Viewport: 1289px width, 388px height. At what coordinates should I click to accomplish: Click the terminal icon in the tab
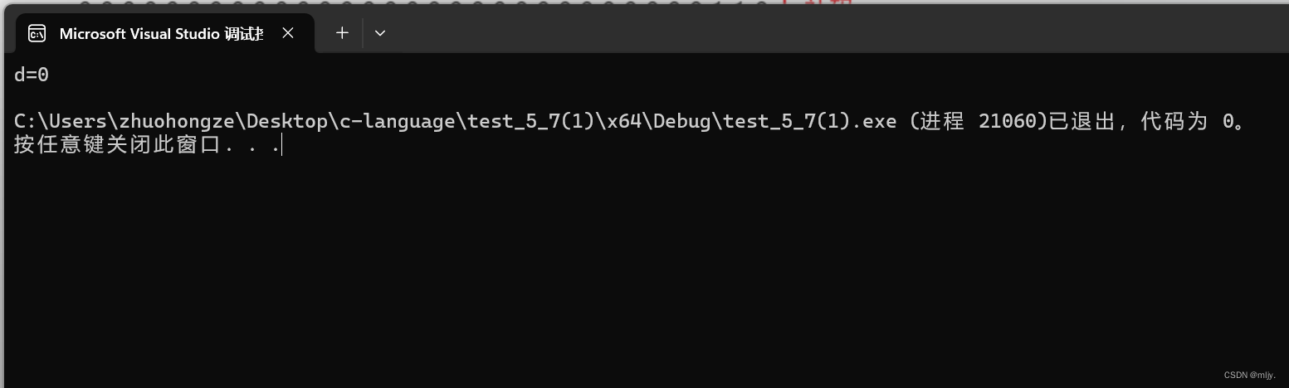pyautogui.click(x=37, y=33)
